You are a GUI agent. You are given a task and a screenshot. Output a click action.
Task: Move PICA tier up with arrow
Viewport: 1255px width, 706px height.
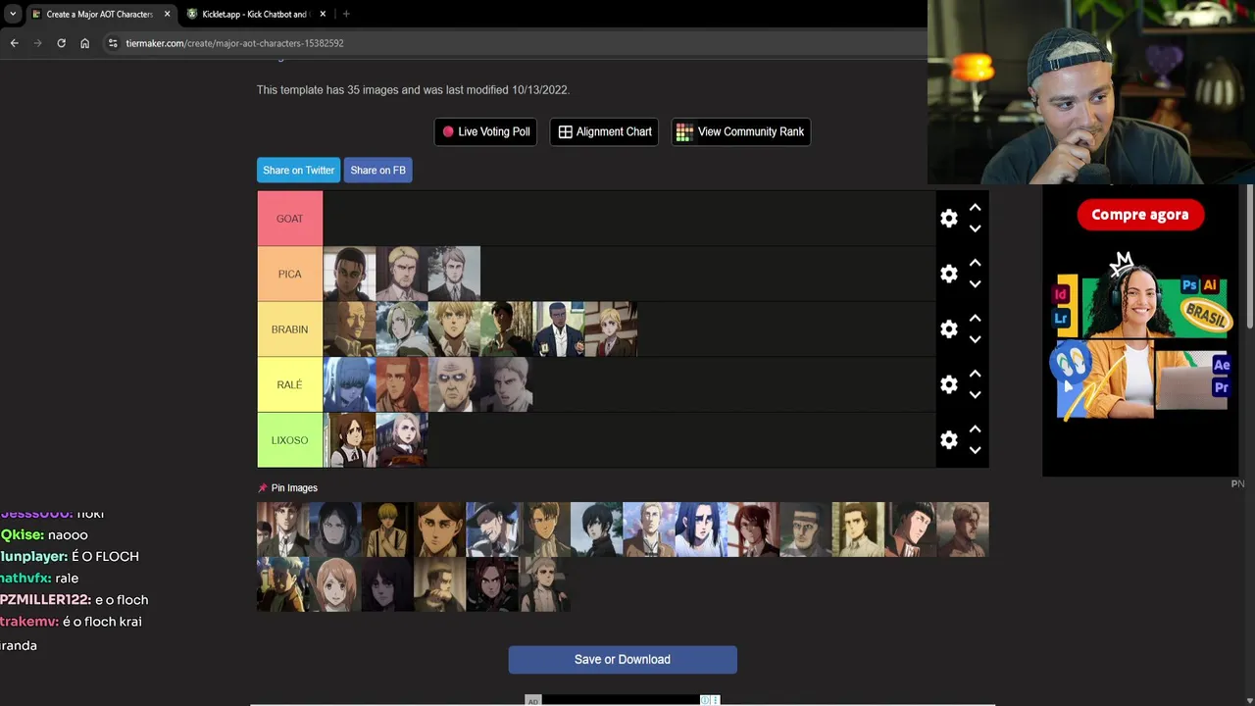[975, 263]
